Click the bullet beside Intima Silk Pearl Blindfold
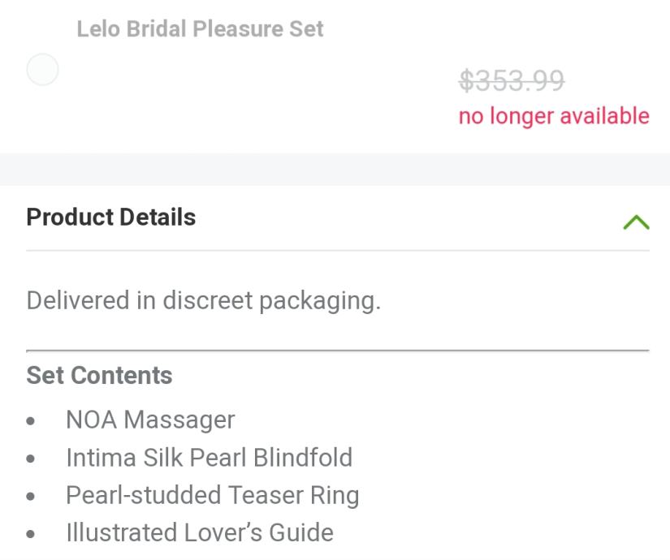 click(x=31, y=459)
